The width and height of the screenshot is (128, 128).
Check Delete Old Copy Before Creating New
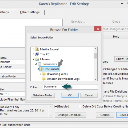(80, 106)
